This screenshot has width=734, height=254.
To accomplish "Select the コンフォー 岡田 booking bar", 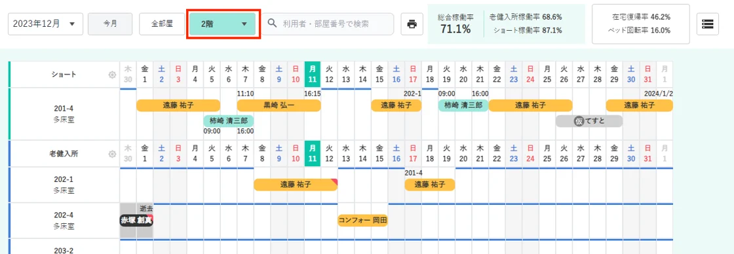I will tap(363, 220).
